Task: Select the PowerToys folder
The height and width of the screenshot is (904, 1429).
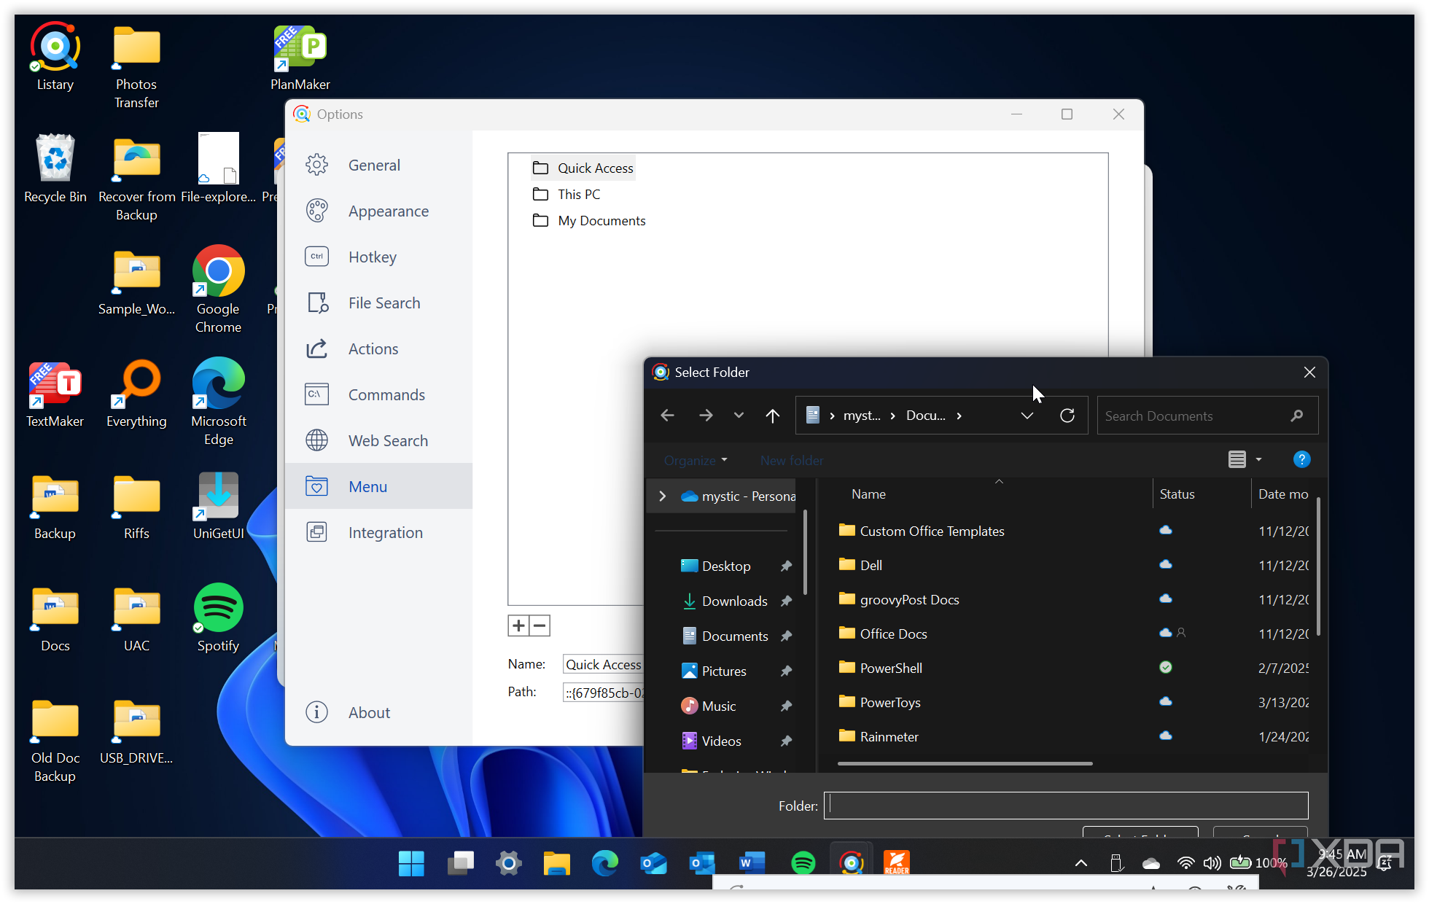Action: [879, 703]
